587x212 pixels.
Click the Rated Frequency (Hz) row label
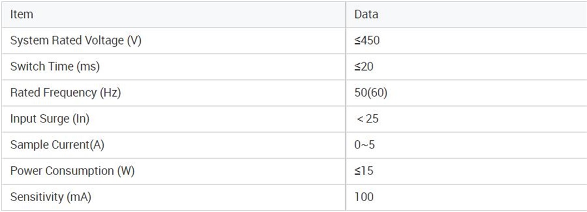[66, 93]
